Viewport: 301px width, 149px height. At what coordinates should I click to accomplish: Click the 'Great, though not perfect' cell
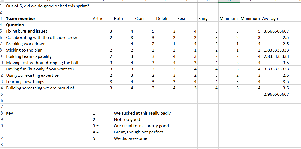coord(138,132)
